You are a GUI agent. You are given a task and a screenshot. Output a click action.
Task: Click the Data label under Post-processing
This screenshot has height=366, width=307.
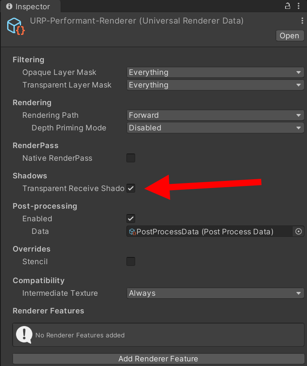pos(40,231)
